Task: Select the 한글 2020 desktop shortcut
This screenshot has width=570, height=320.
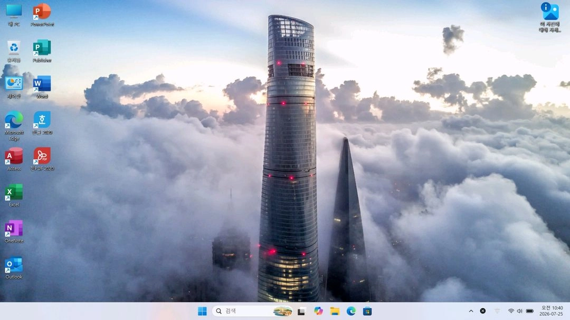Action: [x=42, y=123]
